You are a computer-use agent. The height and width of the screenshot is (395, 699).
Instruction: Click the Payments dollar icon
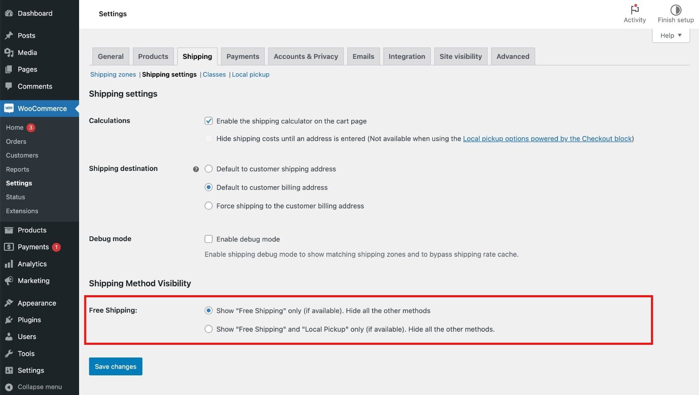click(9, 247)
